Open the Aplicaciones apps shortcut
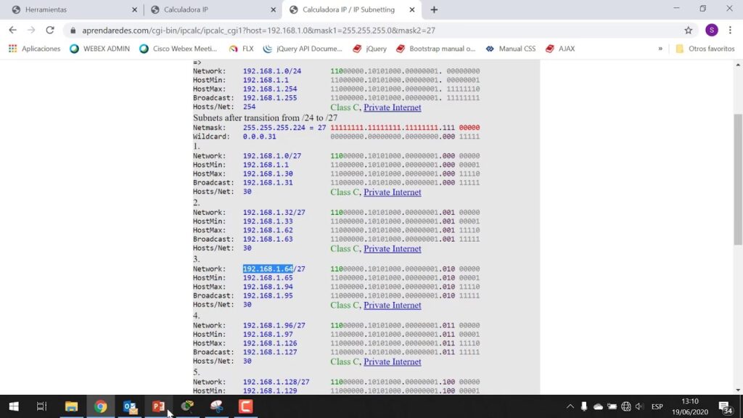The height and width of the screenshot is (418, 743). pyautogui.click(x=34, y=49)
